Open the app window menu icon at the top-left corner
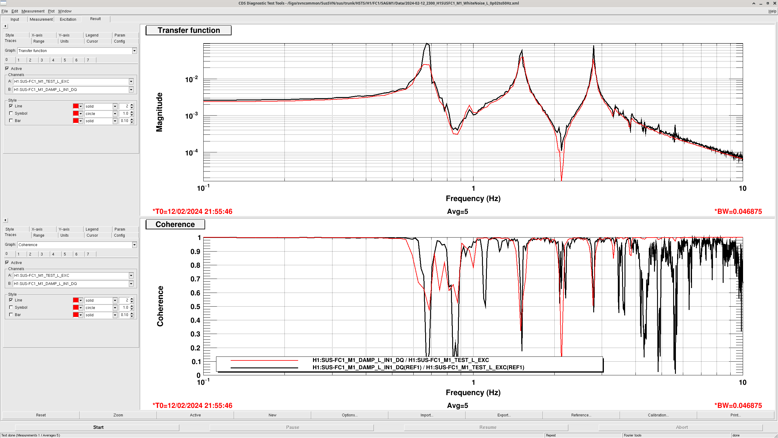This screenshot has width=778, height=438. (3, 3)
